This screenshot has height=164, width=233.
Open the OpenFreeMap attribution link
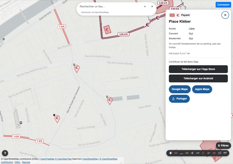(47, 159)
